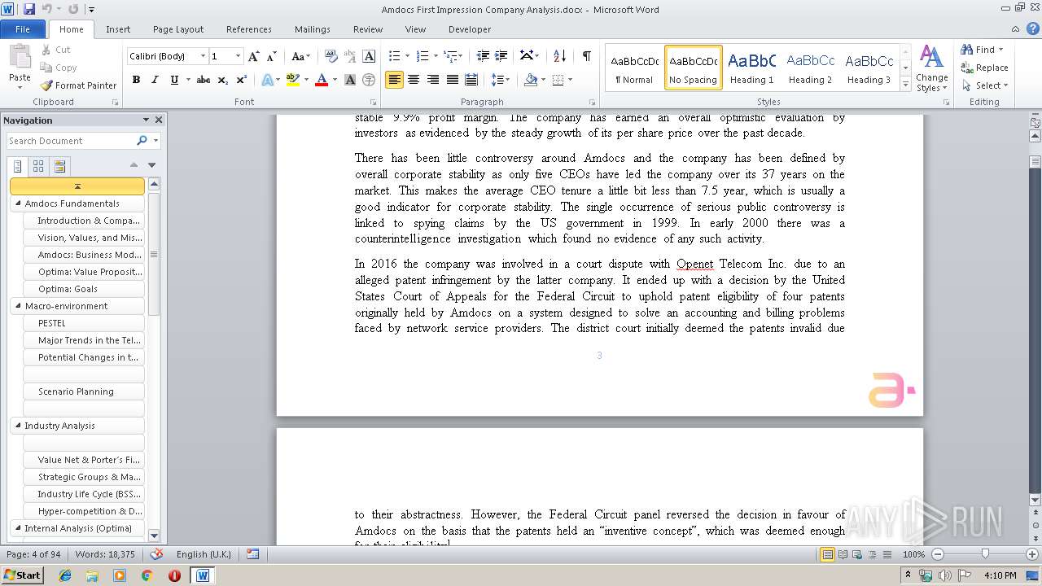Switch to Review tab
The height and width of the screenshot is (586, 1042).
click(x=368, y=29)
